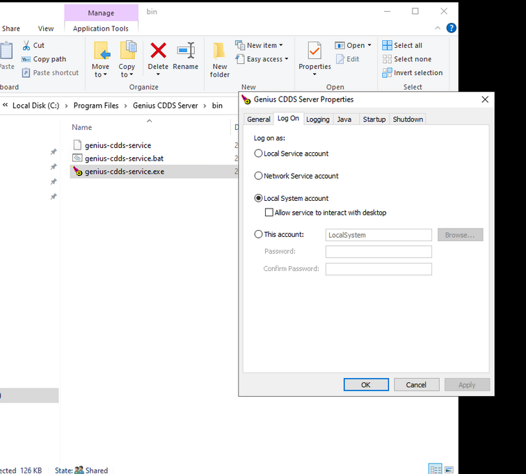Select Local Service account radio button
Screen dimensions: 526x474
click(258, 154)
